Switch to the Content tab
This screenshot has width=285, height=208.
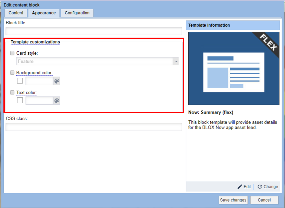coord(16,13)
